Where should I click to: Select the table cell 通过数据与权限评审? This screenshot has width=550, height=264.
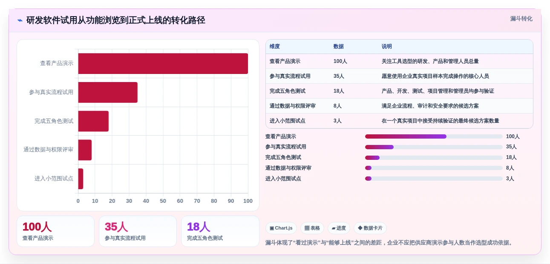(293, 106)
